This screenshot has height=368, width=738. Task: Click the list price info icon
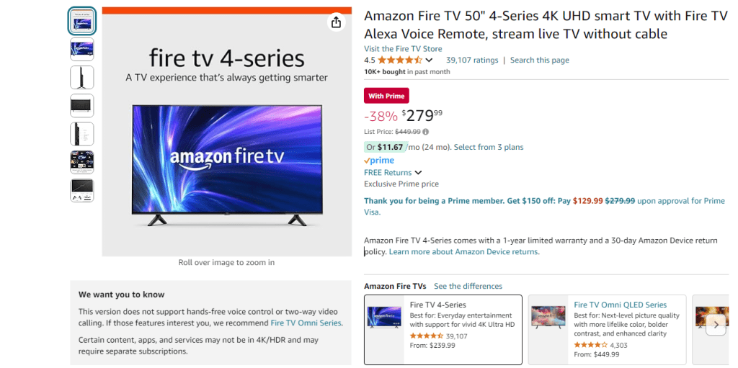[x=425, y=132]
